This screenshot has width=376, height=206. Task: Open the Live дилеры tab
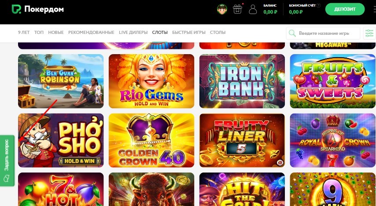click(133, 33)
